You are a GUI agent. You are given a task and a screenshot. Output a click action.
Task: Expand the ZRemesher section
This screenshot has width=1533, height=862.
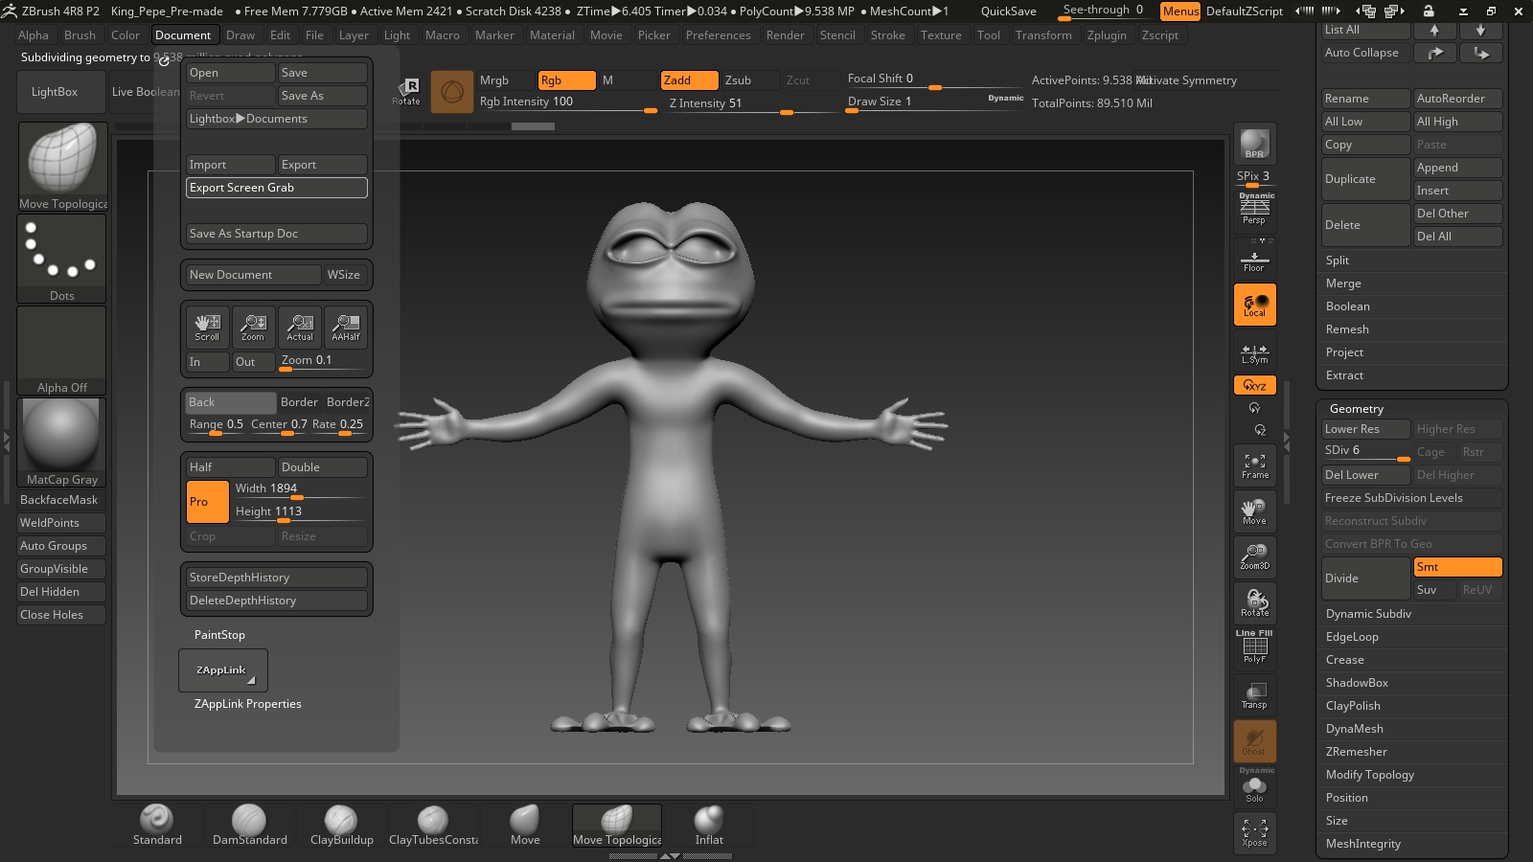click(x=1356, y=752)
